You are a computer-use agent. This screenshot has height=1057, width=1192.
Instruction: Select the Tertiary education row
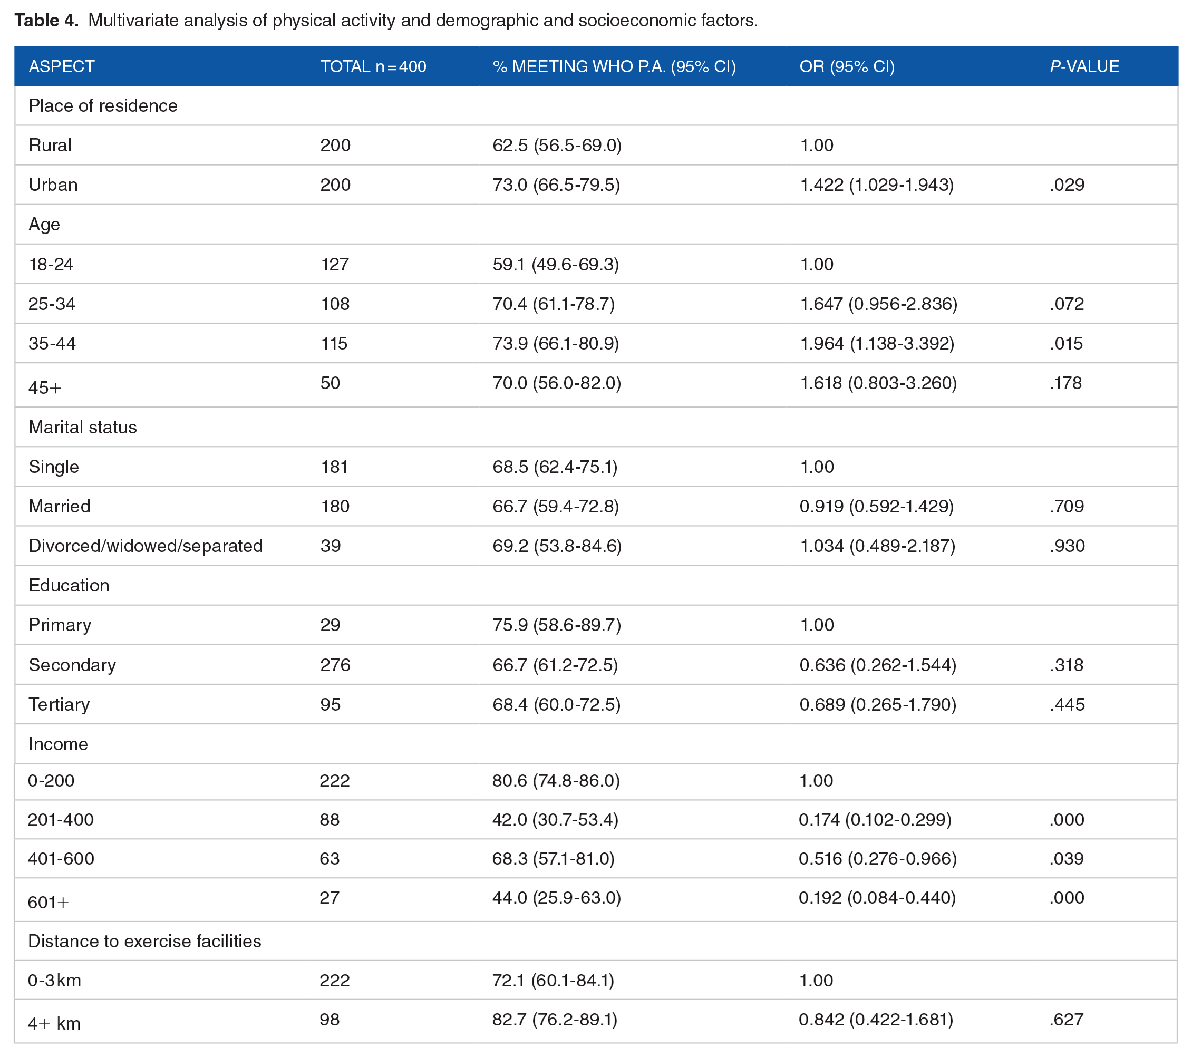[596, 704]
